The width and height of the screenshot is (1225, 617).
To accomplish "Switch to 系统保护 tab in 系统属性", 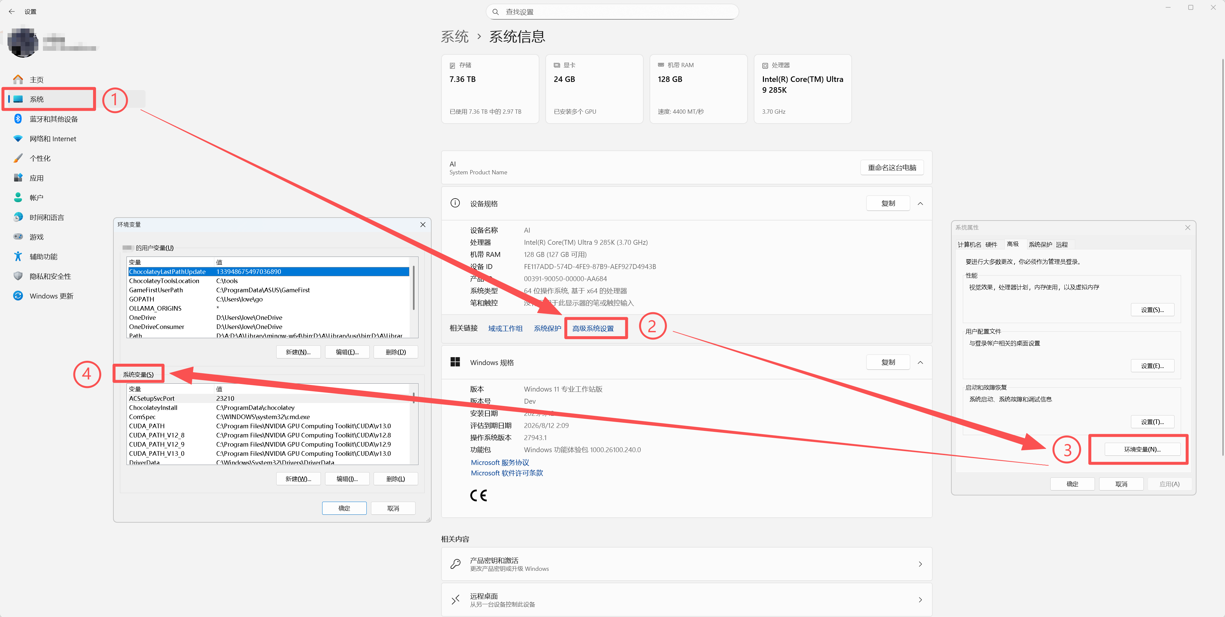I will [1040, 244].
